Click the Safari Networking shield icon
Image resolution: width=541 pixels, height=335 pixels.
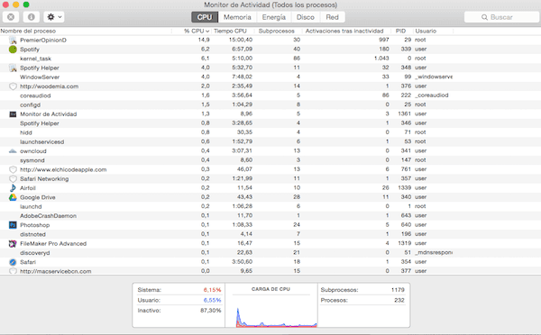(x=13, y=179)
